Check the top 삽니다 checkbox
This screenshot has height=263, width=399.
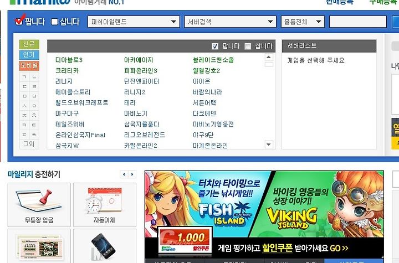pos(54,22)
